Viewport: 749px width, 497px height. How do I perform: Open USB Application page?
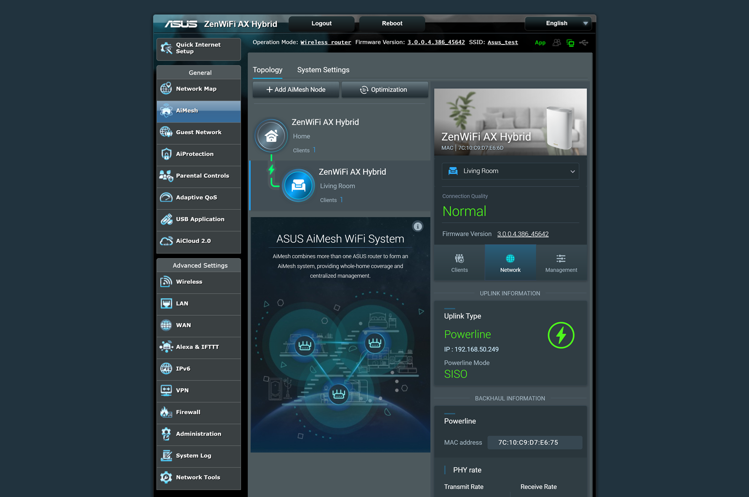tap(198, 219)
